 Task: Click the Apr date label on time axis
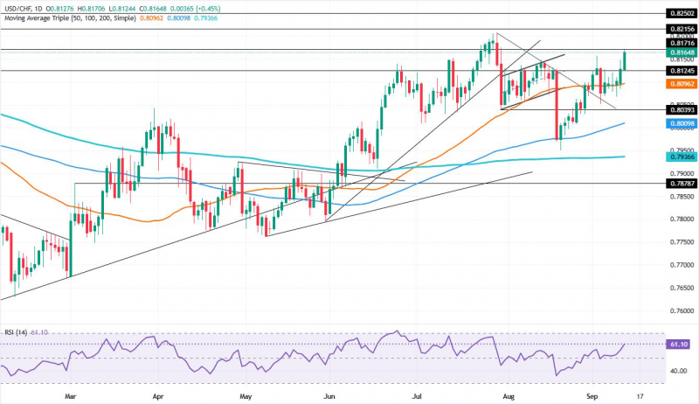[x=158, y=396]
